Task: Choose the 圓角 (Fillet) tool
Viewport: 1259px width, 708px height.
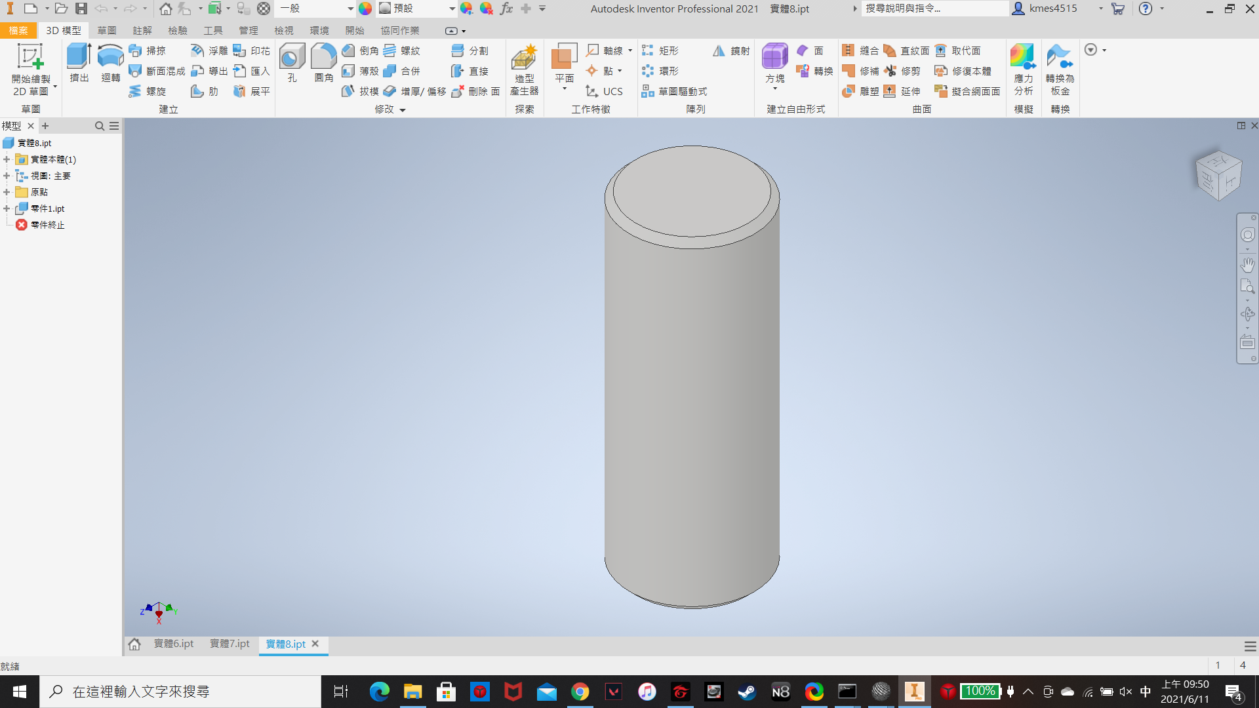Action: point(323,63)
